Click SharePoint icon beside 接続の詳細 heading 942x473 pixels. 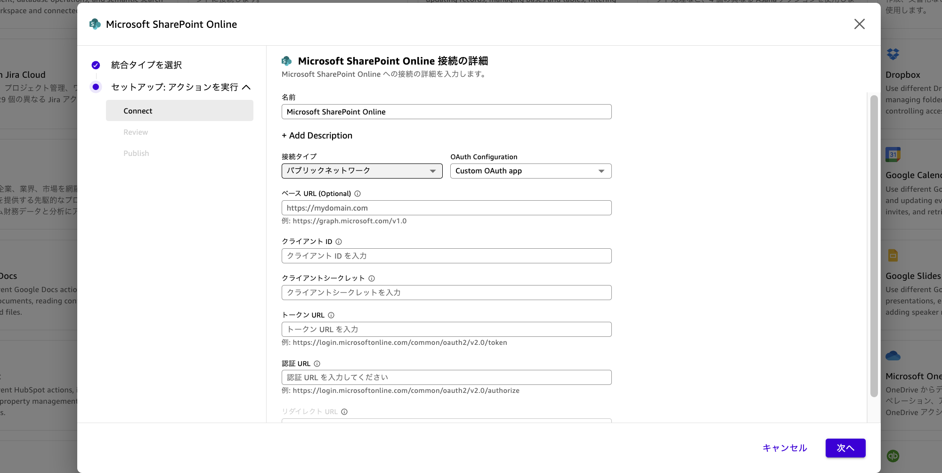click(x=286, y=61)
